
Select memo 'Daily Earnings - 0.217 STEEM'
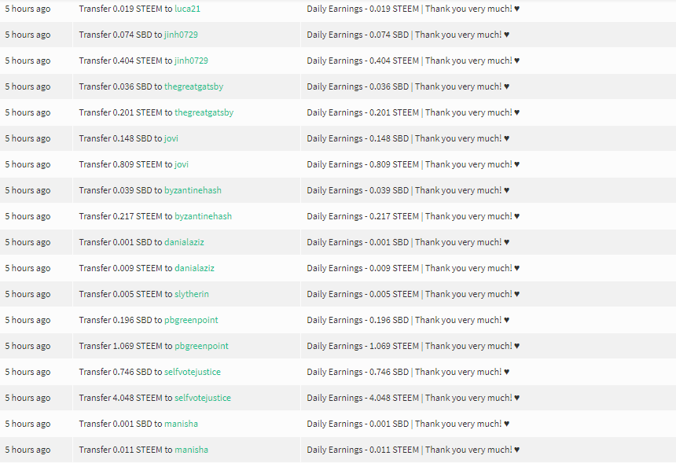pos(362,216)
